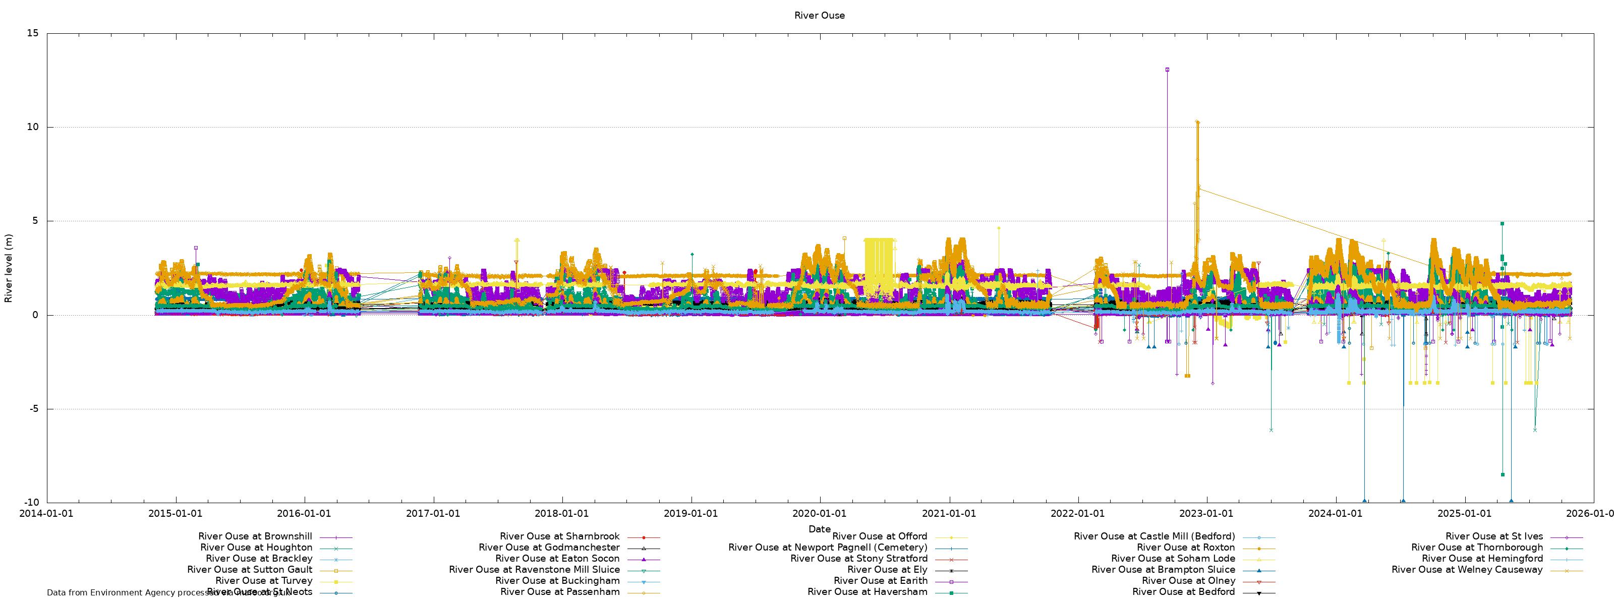Viewport: 1614px width, 605px height.
Task: Click the 2020-01-01 date axis label
Action: coord(819,514)
